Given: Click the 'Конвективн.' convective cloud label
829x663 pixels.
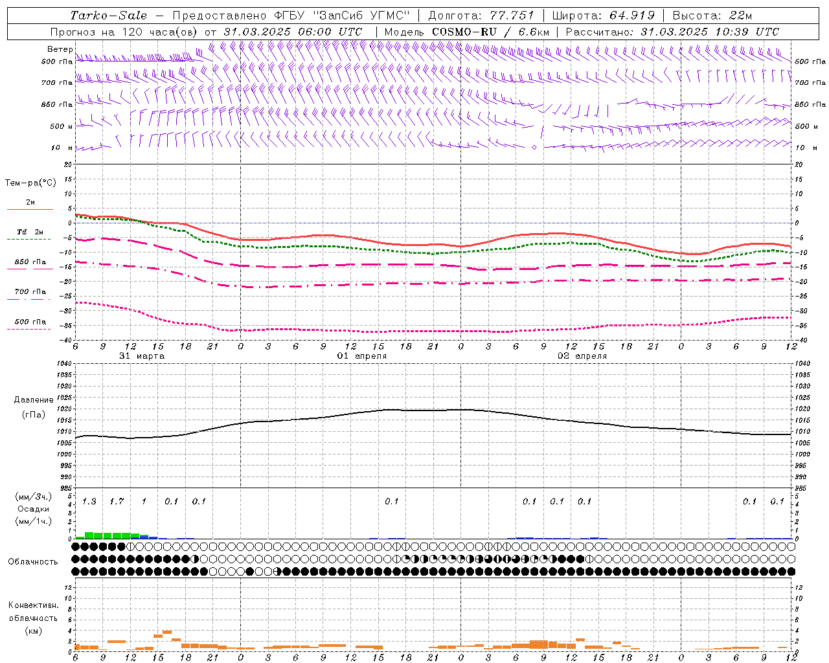Looking at the screenshot, I should [x=33, y=605].
